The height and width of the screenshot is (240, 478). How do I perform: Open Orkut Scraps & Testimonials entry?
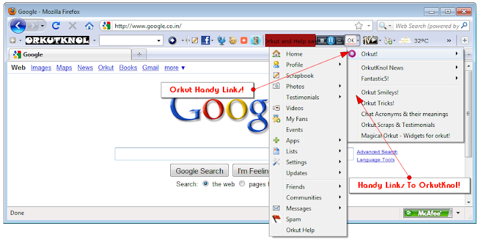[x=405, y=125]
